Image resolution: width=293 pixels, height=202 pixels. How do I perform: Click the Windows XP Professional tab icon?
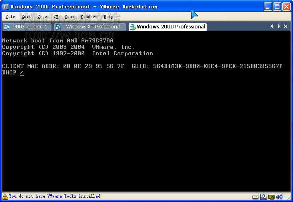click(x=58, y=27)
